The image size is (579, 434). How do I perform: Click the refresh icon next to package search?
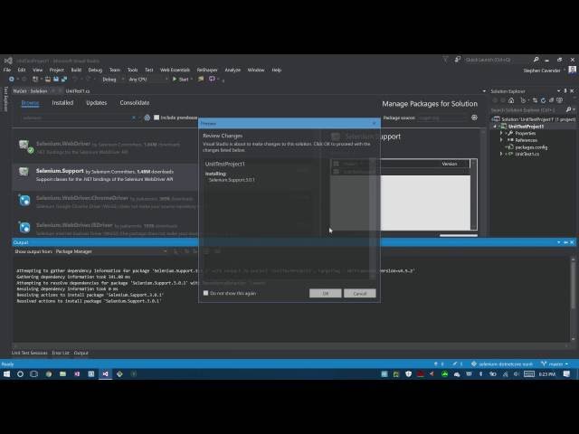pyautogui.click(x=147, y=118)
